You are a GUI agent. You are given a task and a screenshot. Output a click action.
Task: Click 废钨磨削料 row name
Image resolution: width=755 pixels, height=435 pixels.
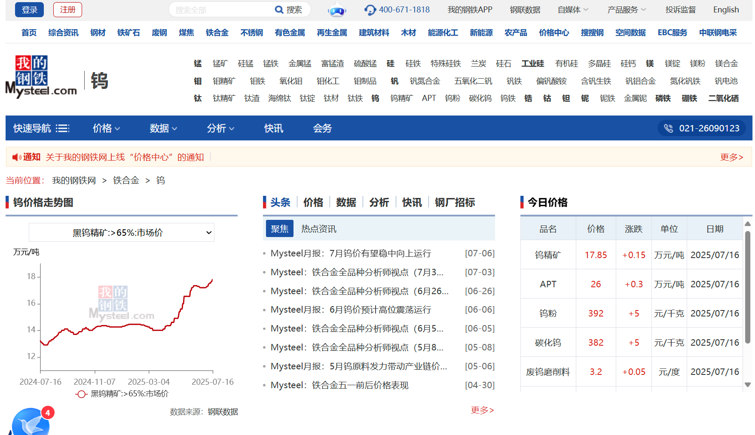click(x=548, y=372)
